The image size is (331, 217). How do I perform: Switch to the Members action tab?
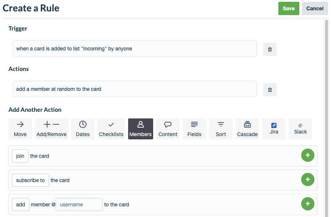pyautogui.click(x=140, y=129)
